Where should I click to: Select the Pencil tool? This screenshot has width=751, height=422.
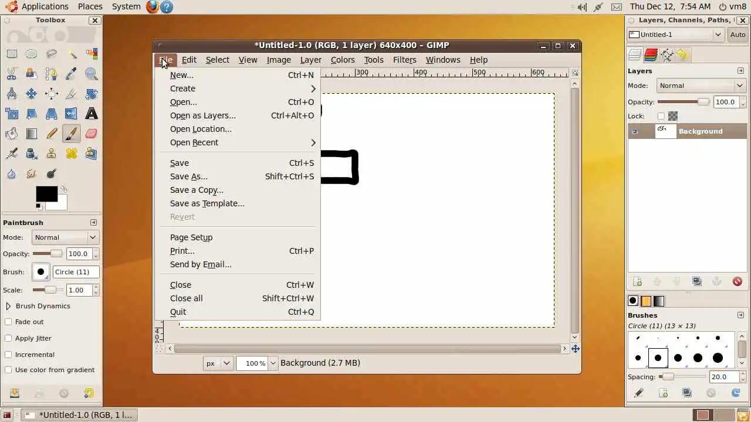pos(52,134)
